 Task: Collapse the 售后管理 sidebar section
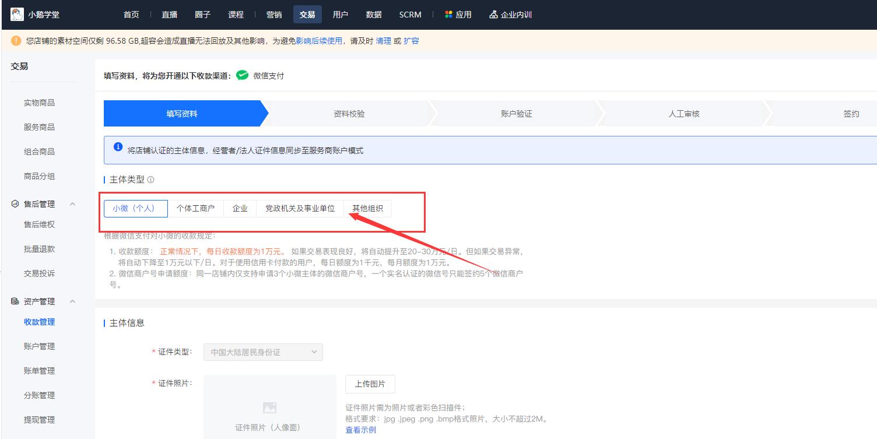coord(73,204)
